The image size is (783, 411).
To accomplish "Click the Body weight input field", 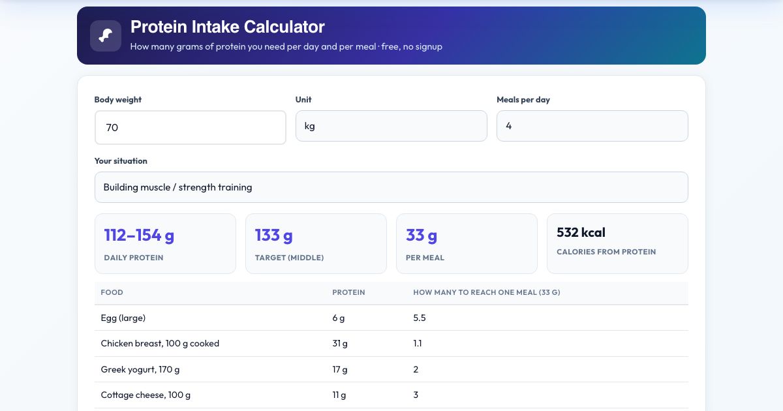I will (x=191, y=127).
